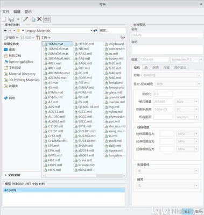204x215 pixels.
Task: Switch to the 热 thermal tab
Action: click(x=146, y=68)
